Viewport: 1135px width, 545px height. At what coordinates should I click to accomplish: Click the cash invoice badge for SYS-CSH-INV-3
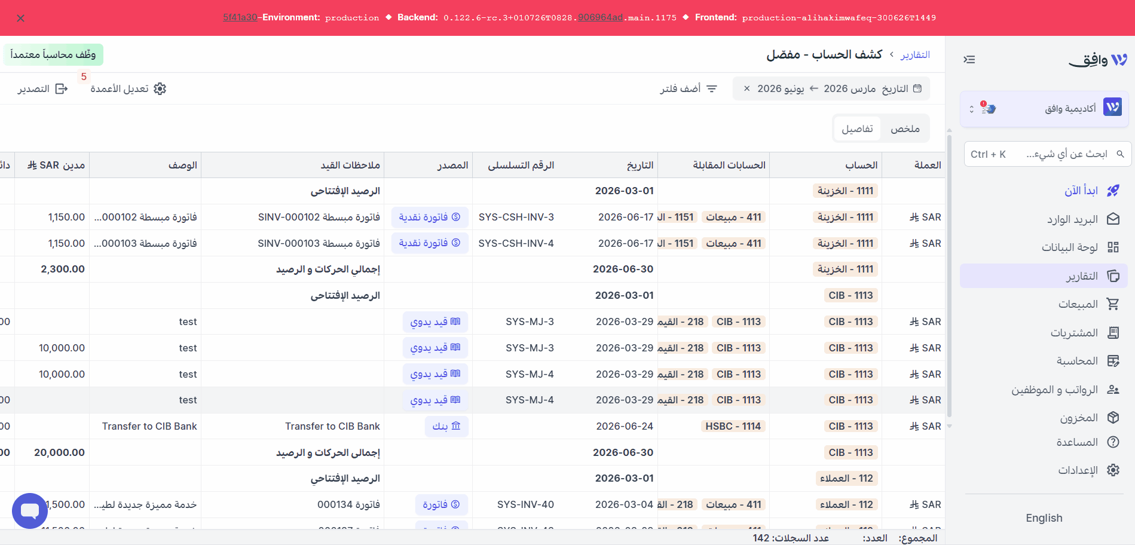430,217
